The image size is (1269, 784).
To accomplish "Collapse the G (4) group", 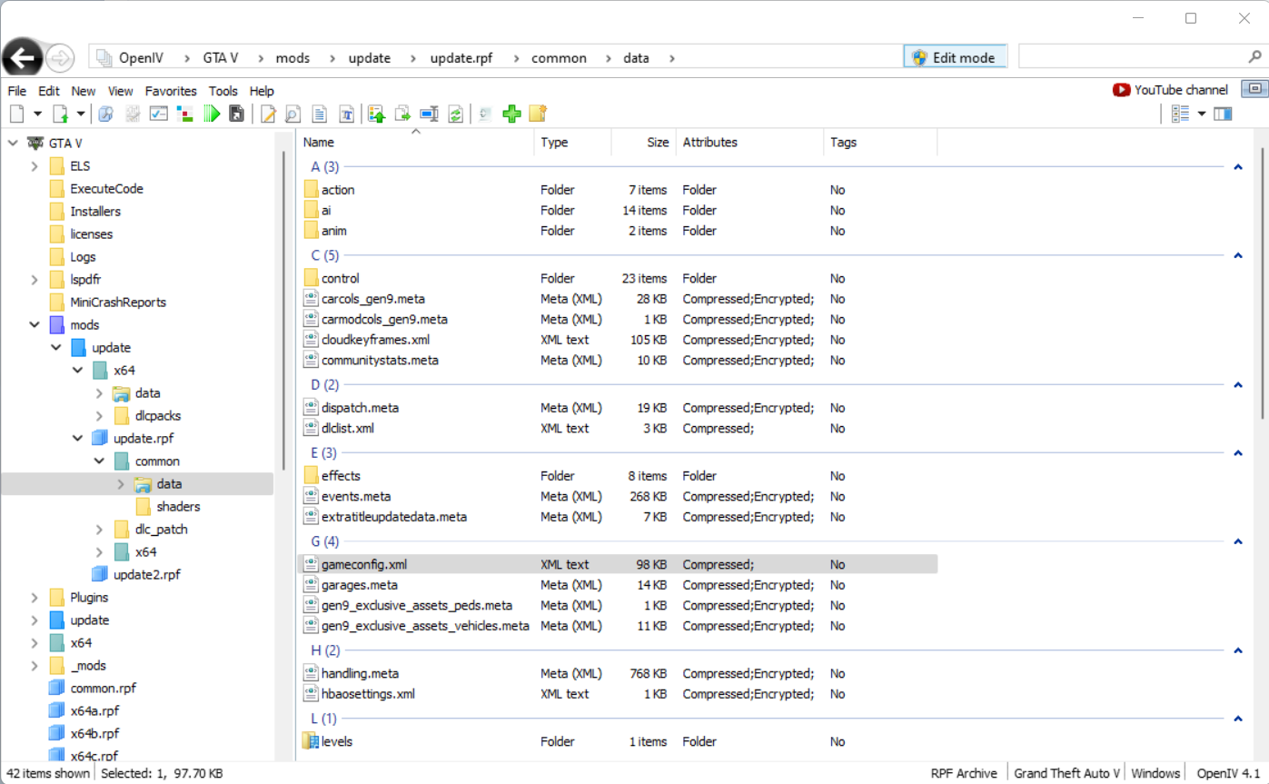I will (x=1237, y=541).
